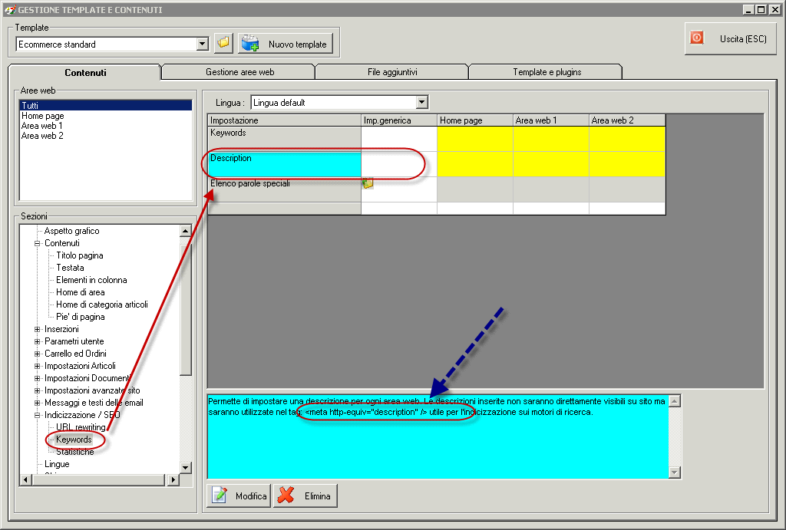Click the Imp.generica column header
The image size is (786, 530).
tap(399, 120)
